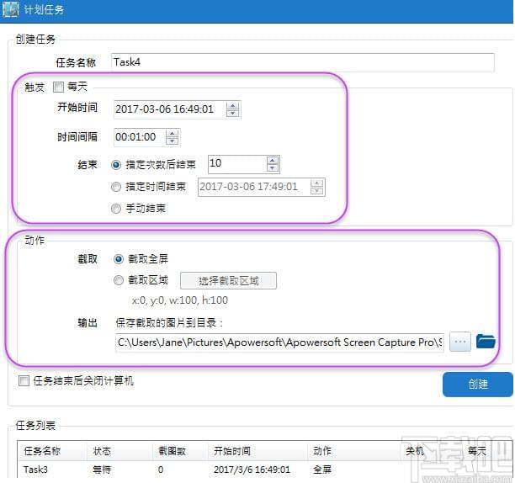
Task: Click the app icon in title bar
Action: coord(10,9)
